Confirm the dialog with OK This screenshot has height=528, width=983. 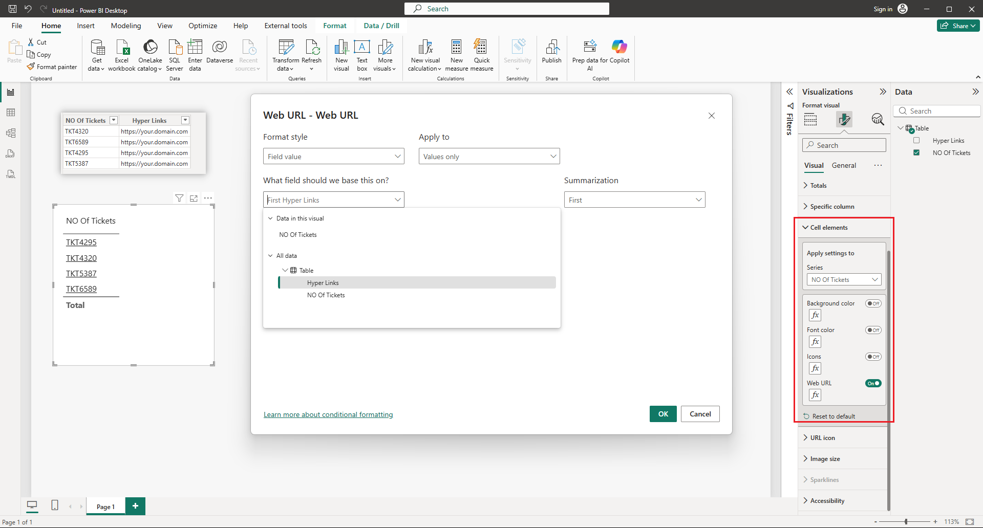663,414
